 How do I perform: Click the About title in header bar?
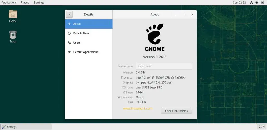coord(155,15)
